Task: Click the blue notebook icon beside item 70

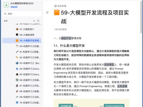Action: pos(17,103)
